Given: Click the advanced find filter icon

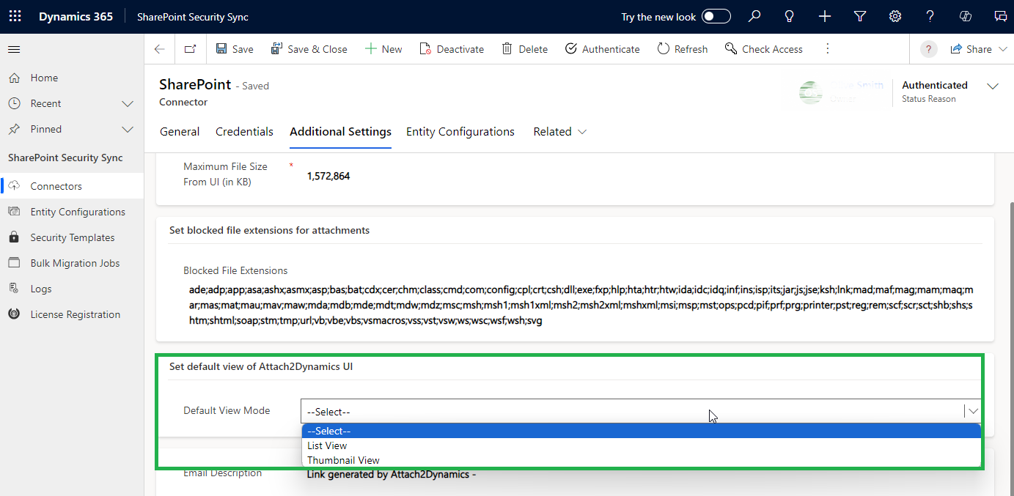Looking at the screenshot, I should point(860,16).
